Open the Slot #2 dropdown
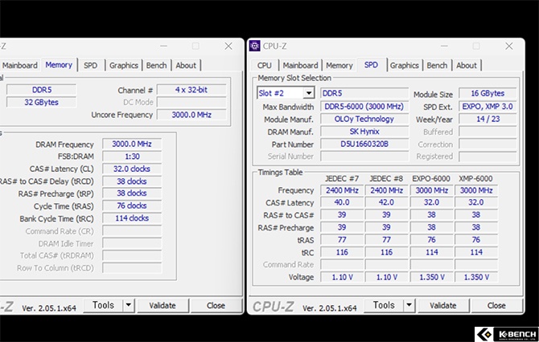 [309, 93]
